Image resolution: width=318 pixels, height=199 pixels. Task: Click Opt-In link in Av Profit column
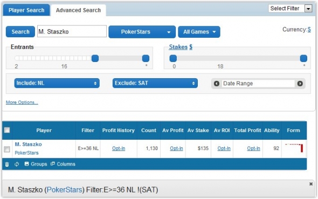coord(176,148)
